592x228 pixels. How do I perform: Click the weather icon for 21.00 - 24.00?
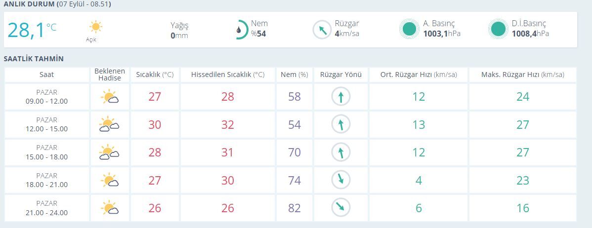[109, 208]
